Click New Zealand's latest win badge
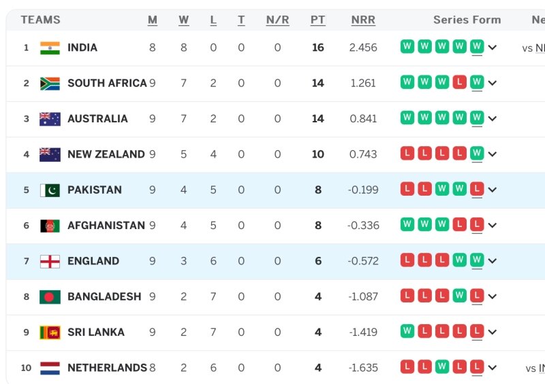 click(x=477, y=154)
